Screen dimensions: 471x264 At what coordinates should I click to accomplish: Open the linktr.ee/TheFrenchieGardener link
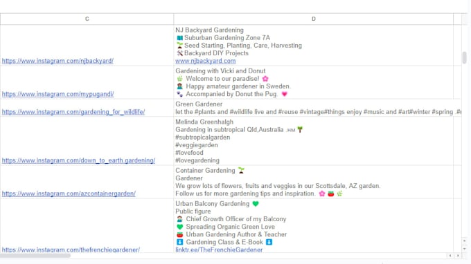click(x=219, y=249)
